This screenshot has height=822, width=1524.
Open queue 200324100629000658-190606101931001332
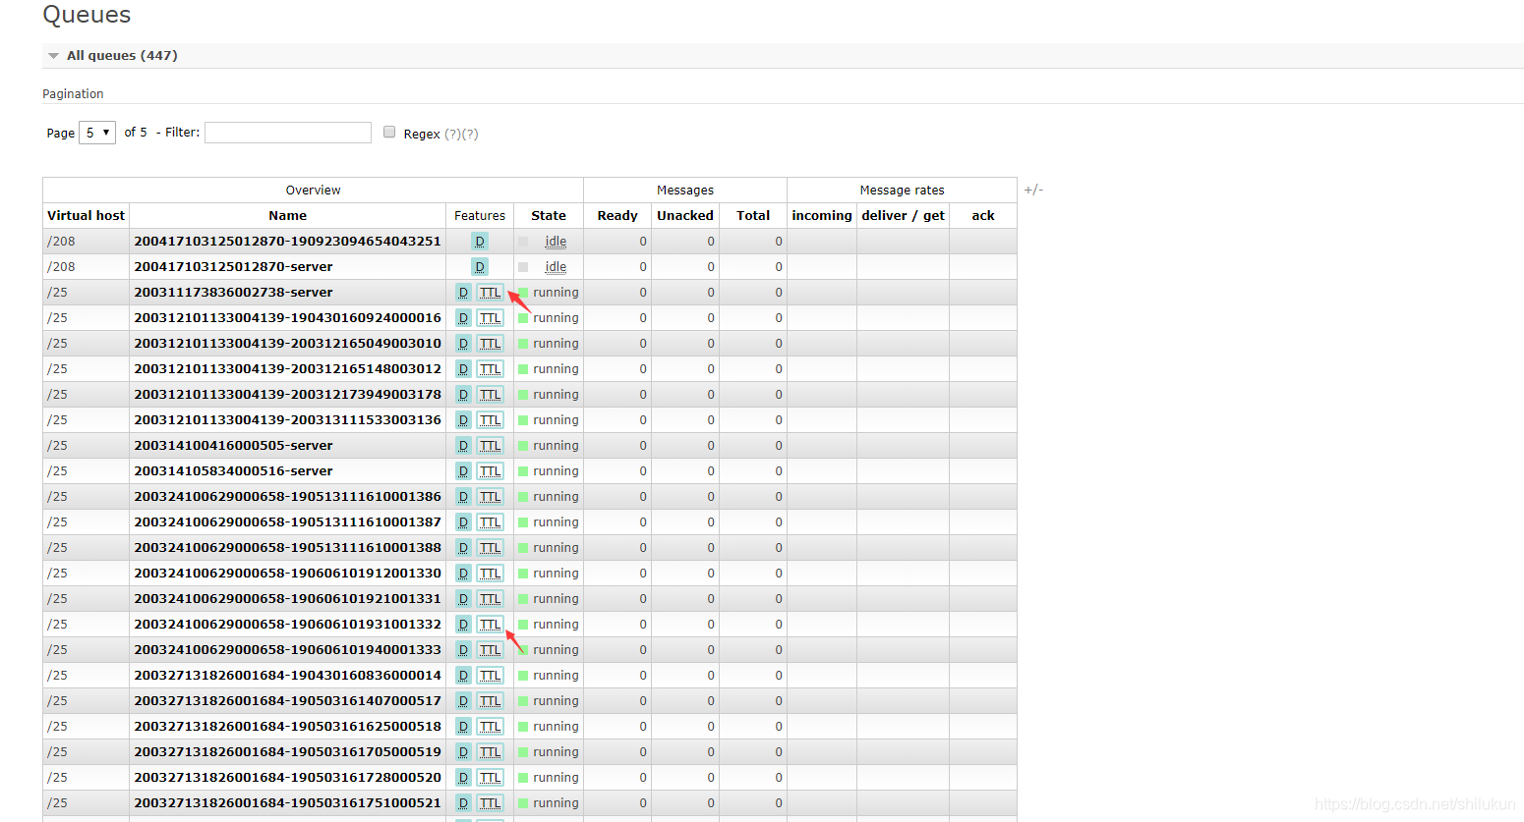287,625
